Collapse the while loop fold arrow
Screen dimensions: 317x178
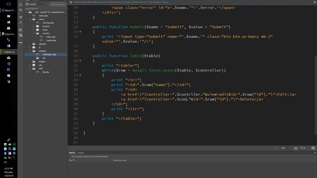(80, 75)
